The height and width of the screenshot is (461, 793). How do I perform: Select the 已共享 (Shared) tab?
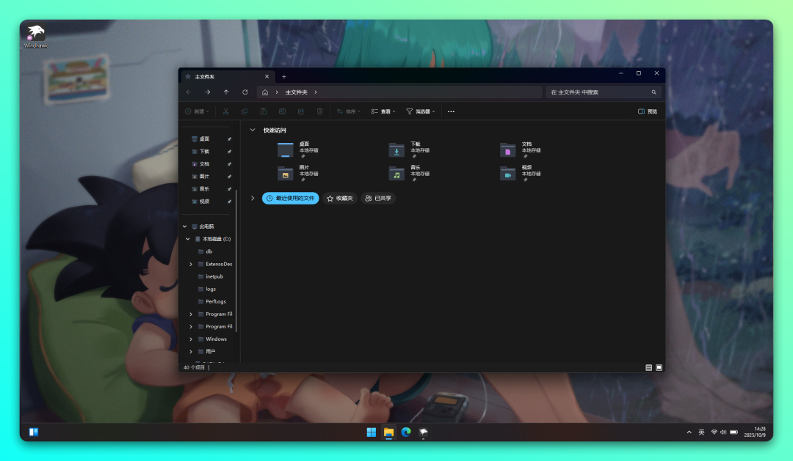coord(378,199)
